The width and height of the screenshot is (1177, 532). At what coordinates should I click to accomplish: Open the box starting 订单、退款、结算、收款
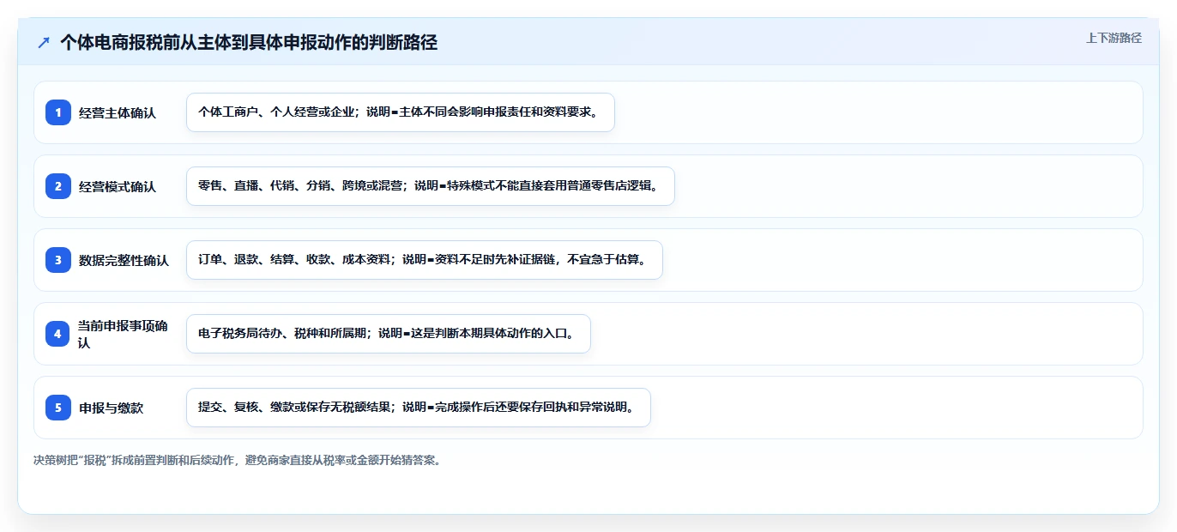pos(425,260)
